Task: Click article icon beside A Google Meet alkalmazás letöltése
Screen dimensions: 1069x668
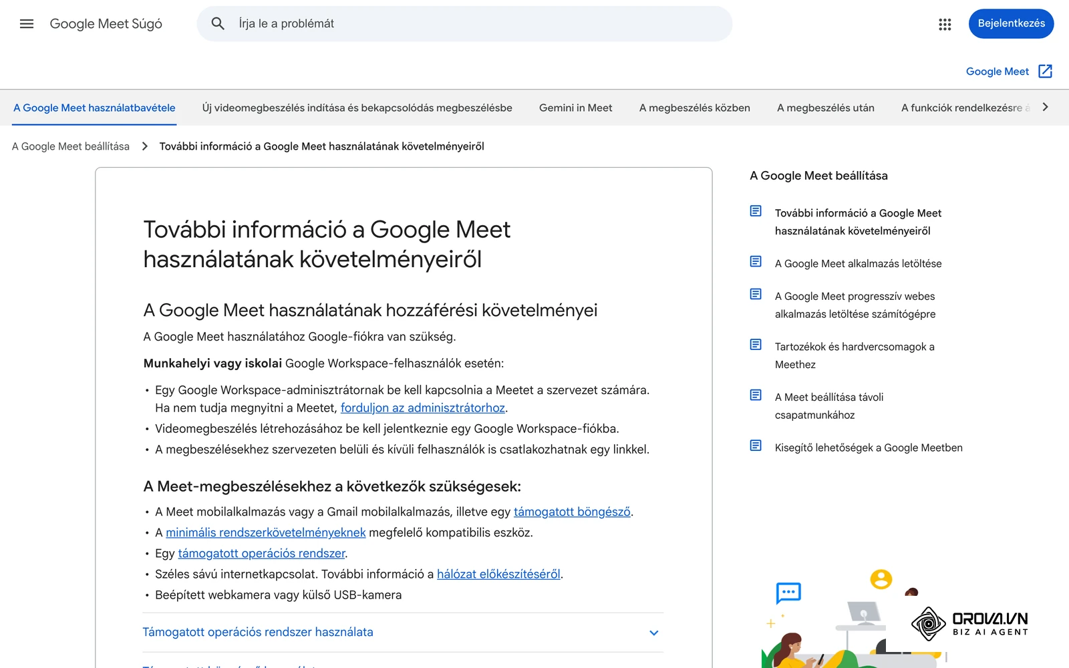Action: point(756,261)
